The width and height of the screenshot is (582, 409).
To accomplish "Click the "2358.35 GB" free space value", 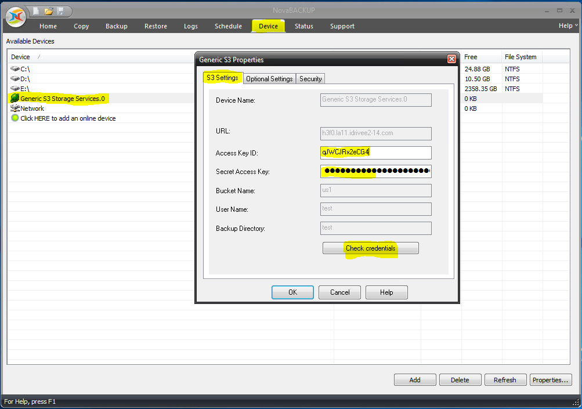I will point(480,89).
